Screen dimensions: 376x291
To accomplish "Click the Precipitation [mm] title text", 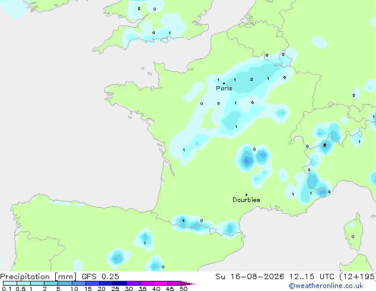I will (39, 277).
